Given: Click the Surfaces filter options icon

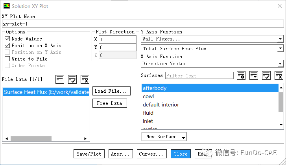Looking at the screenshot, I should [241, 75].
